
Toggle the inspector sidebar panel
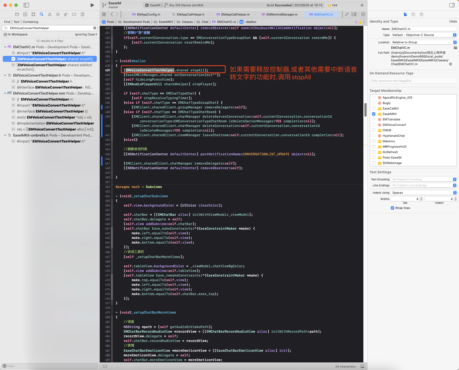pyautogui.click(x=452, y=5)
